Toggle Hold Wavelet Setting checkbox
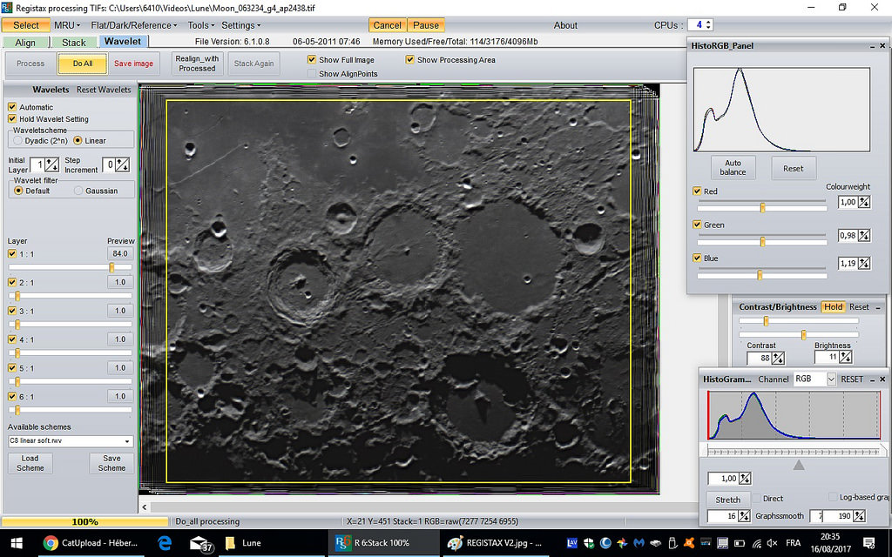892x557 pixels. 12,119
